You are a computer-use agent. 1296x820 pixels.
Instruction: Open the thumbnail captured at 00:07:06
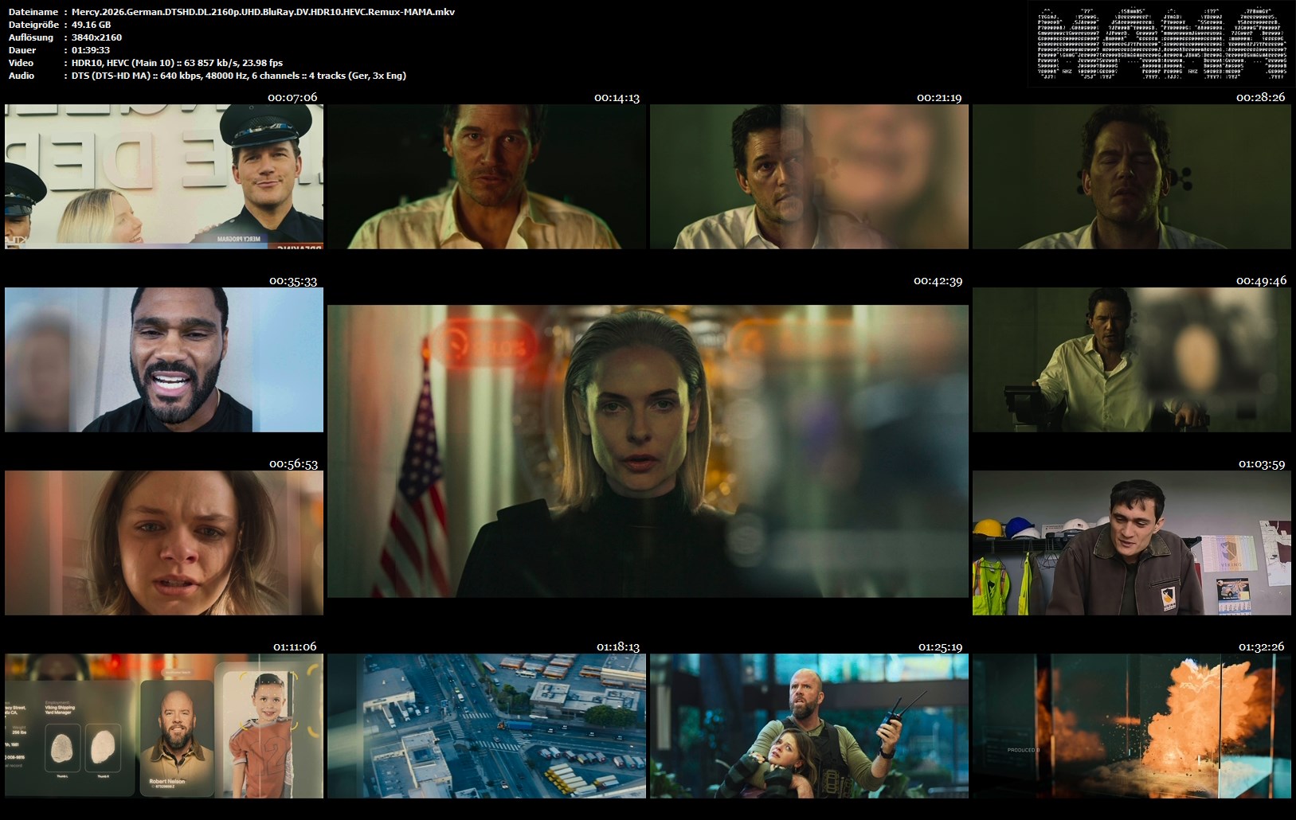click(x=164, y=177)
